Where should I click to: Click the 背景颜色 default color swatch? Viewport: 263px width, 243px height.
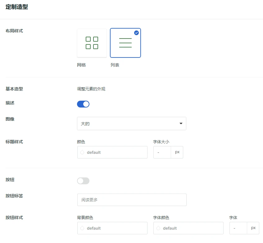pyautogui.click(x=112, y=228)
